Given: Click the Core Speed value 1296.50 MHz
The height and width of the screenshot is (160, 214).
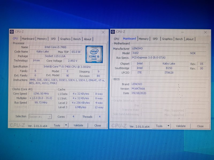Looking at the screenshot, I should [x=41, y=94].
